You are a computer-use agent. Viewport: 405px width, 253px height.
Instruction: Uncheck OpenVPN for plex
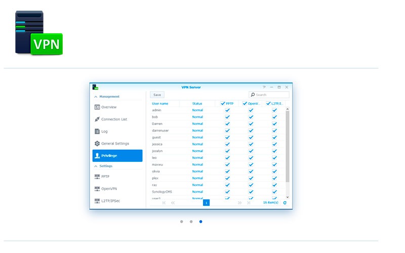(x=251, y=178)
